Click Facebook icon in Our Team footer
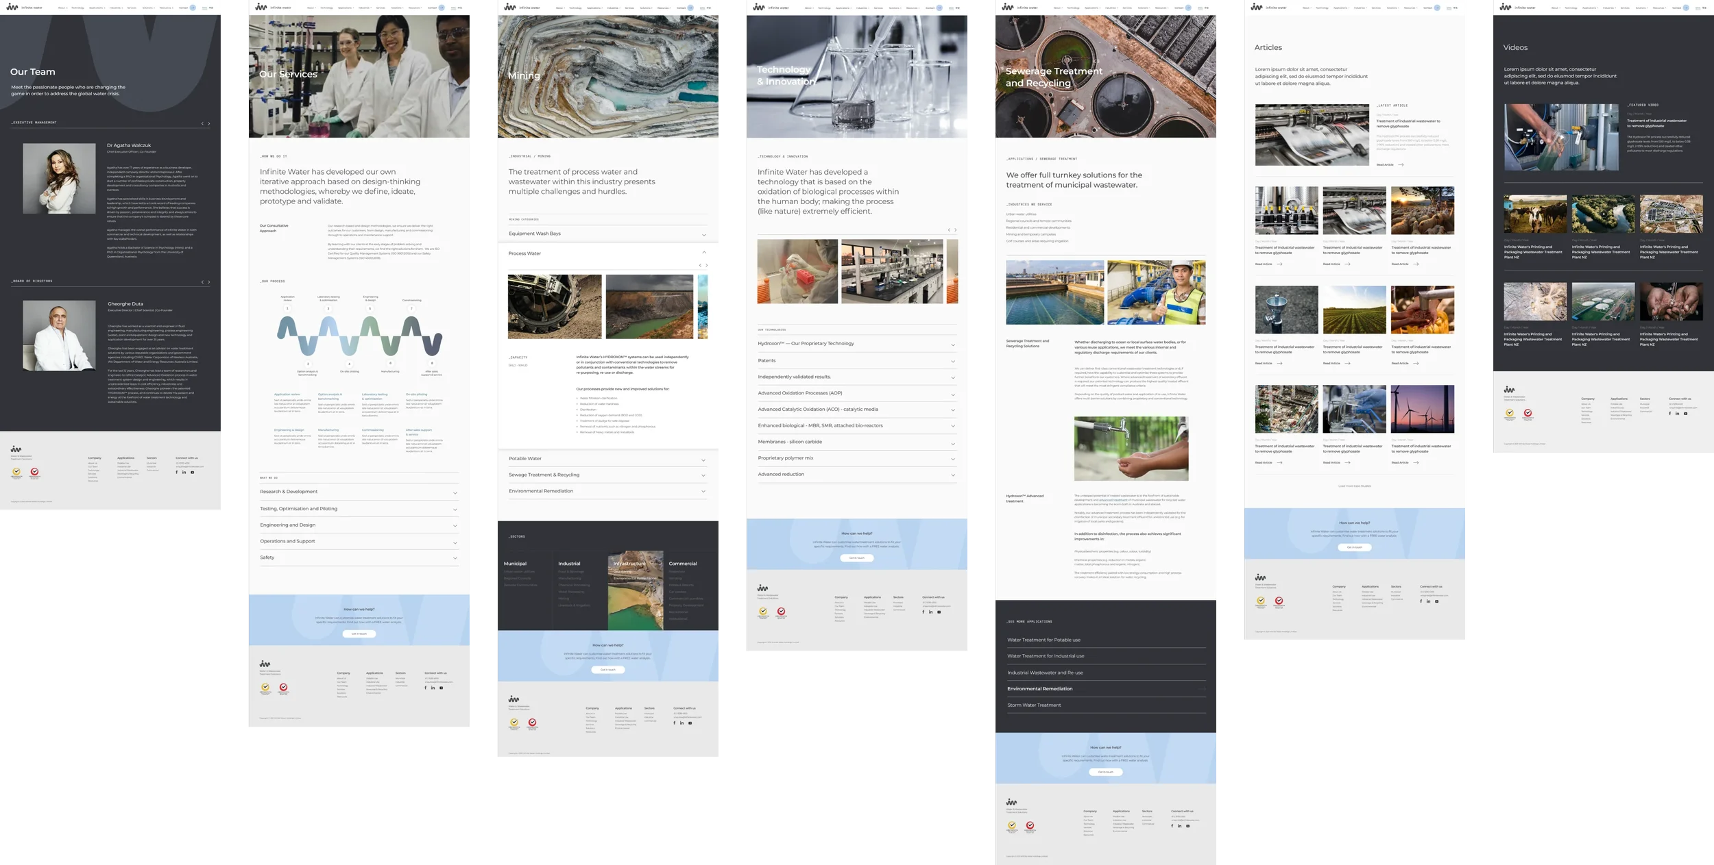1714x865 pixels. [176, 472]
